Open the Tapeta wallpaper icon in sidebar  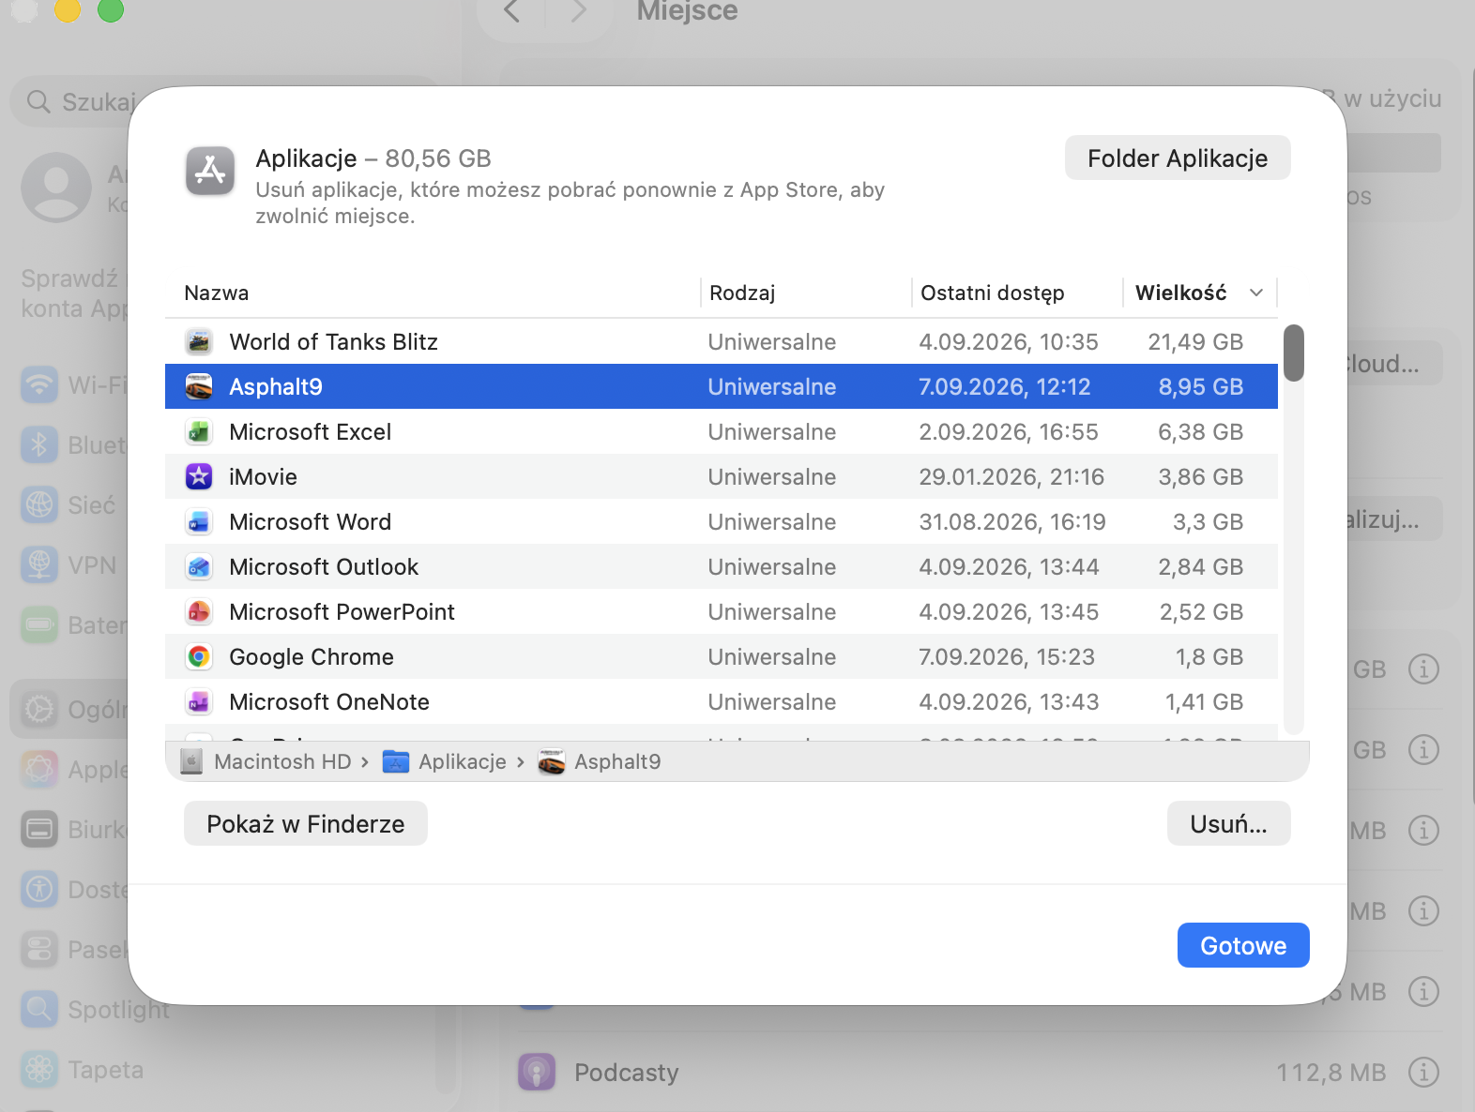click(39, 1069)
